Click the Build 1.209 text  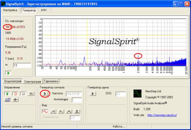point(142,109)
